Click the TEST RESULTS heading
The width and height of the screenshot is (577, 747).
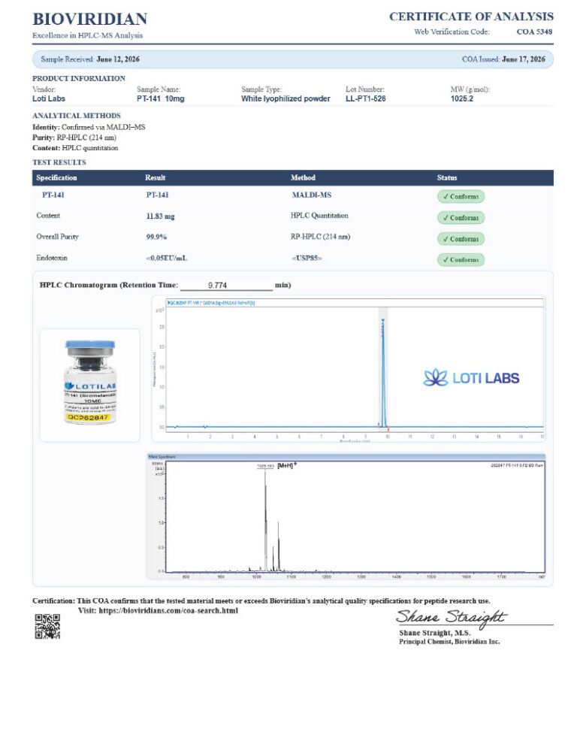pyautogui.click(x=59, y=162)
